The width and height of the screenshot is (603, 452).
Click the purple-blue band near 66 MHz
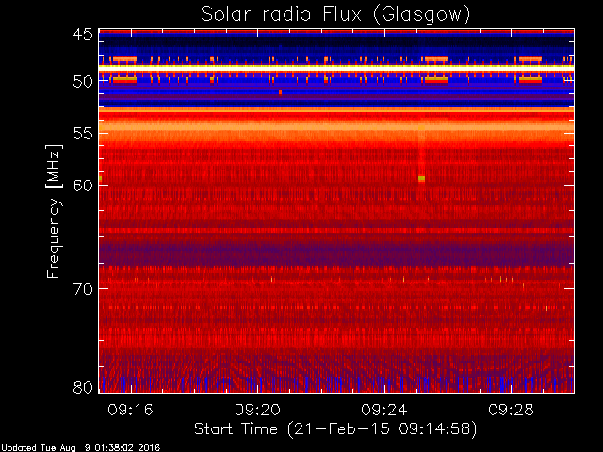click(x=336, y=251)
